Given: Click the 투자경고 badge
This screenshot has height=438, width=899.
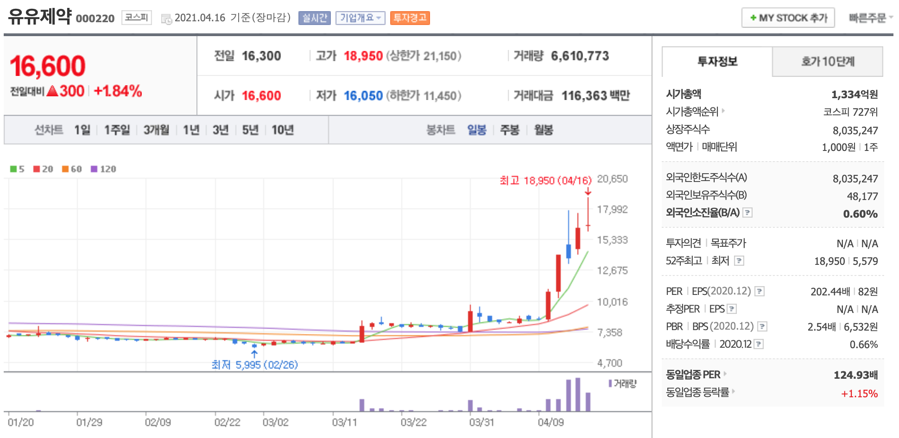Looking at the screenshot, I should coord(410,18).
